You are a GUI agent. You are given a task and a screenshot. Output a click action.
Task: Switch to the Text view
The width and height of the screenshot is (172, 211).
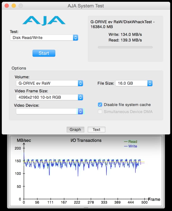96,129
